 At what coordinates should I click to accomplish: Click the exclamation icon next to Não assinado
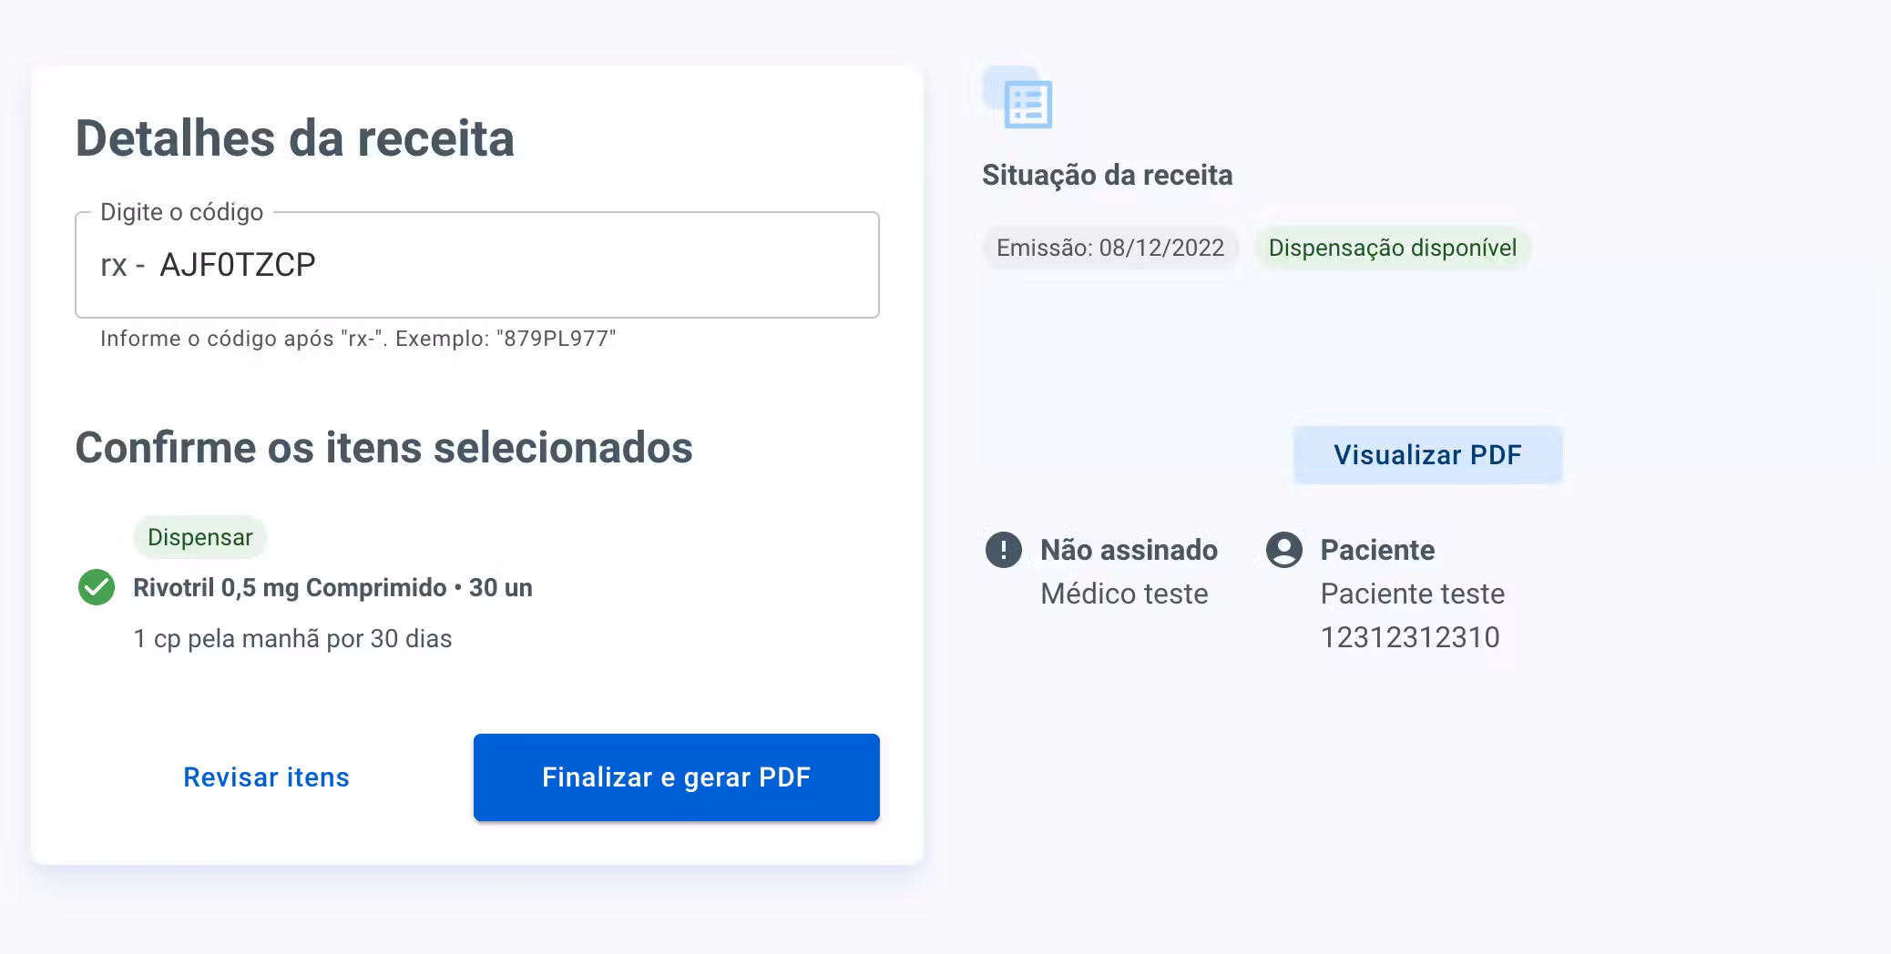pos(1005,550)
